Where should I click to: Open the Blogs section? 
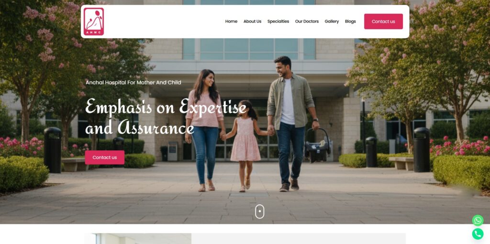pos(350,22)
